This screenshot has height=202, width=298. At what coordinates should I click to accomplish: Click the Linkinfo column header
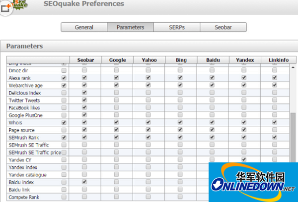(279, 60)
